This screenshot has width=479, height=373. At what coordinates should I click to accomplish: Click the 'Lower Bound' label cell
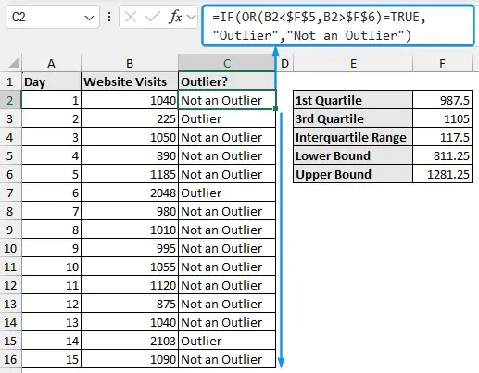(x=353, y=155)
